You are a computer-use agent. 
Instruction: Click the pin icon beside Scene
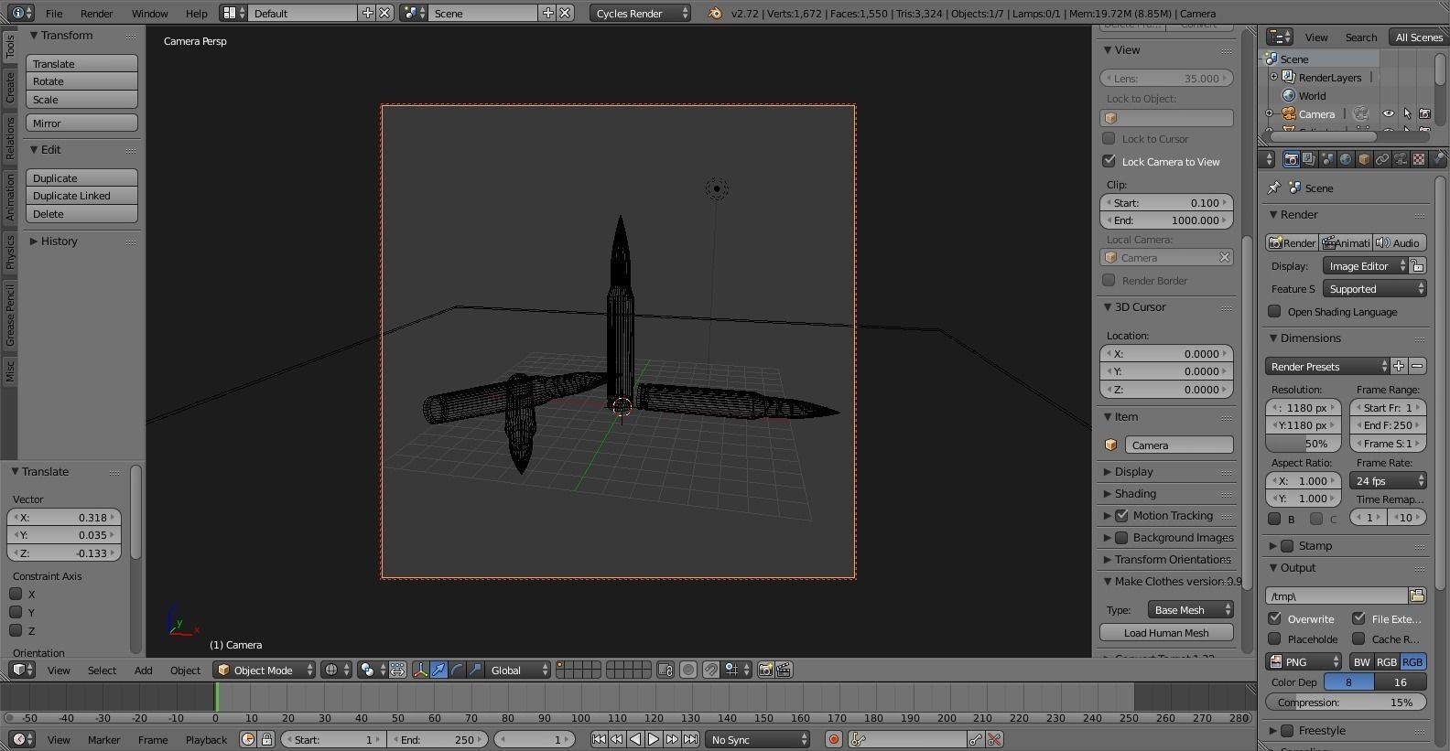pos(1273,188)
